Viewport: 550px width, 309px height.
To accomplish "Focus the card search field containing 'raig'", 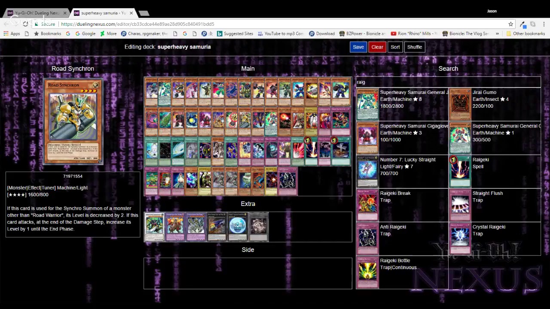I will point(448,82).
